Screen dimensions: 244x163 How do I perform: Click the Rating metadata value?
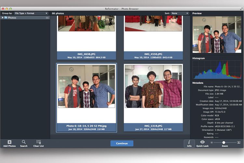(x=216, y=134)
